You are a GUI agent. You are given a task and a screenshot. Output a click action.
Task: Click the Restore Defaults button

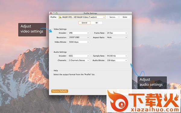tap(59, 91)
